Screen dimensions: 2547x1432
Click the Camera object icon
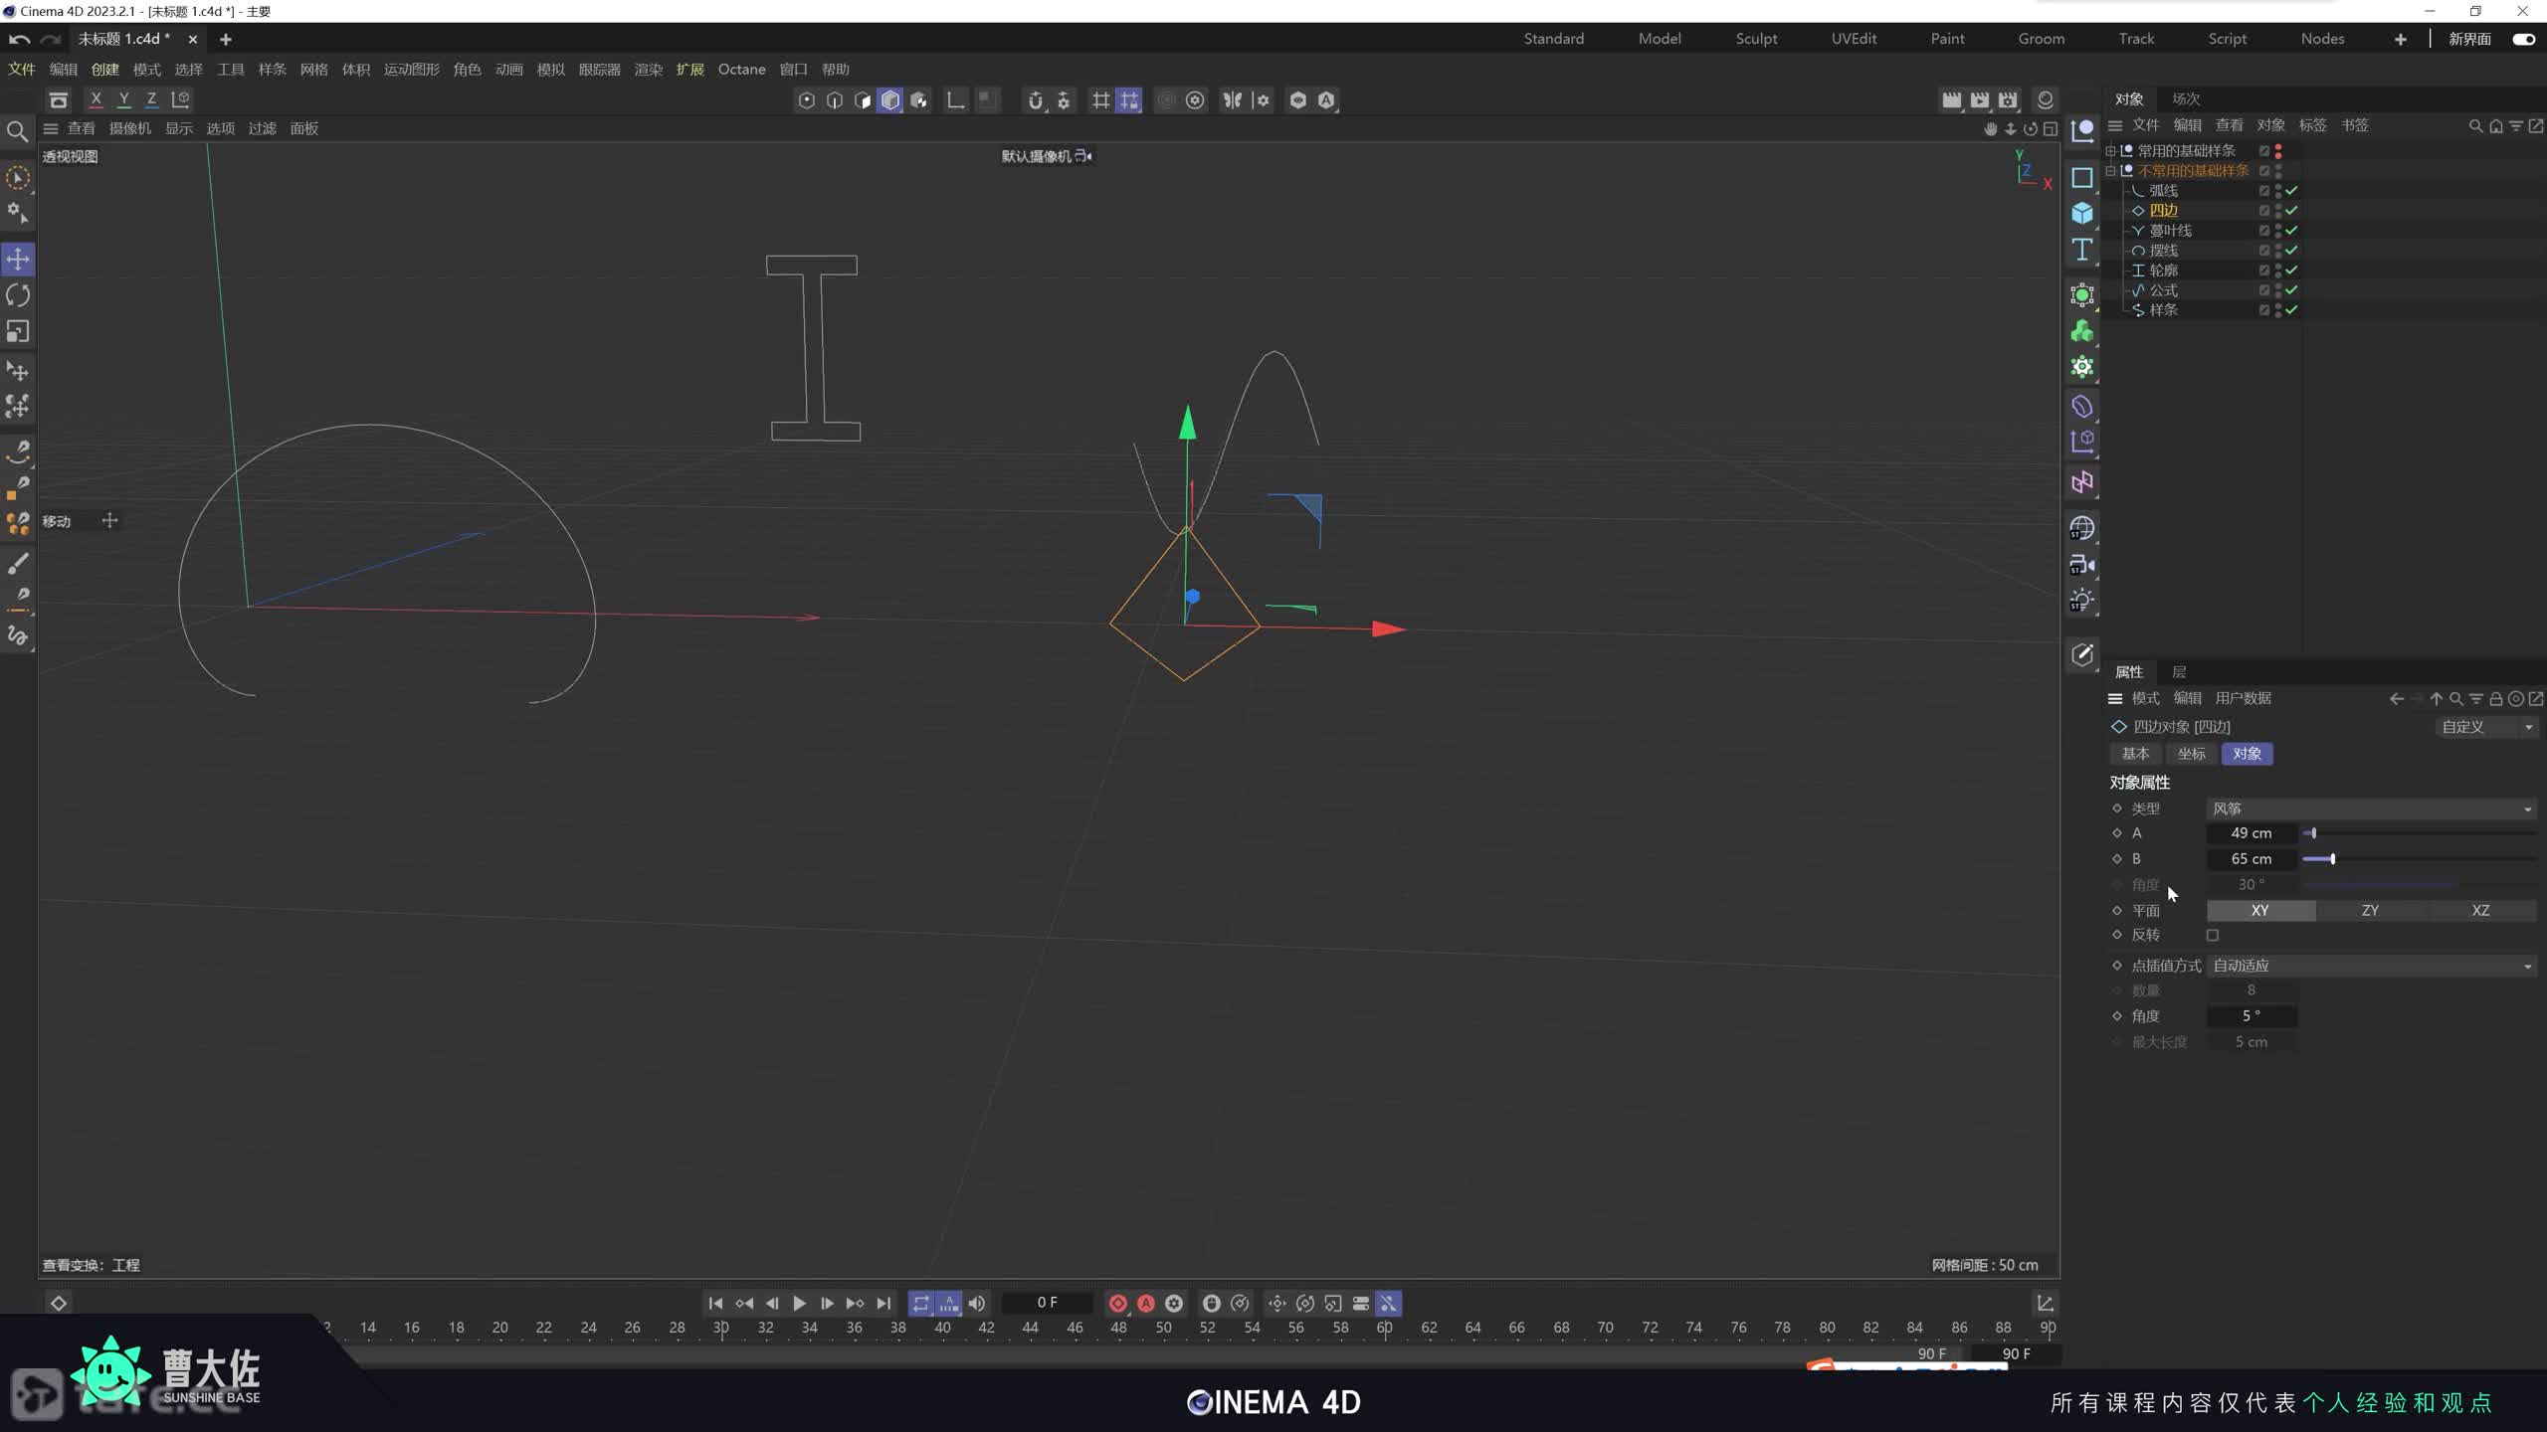2082,565
